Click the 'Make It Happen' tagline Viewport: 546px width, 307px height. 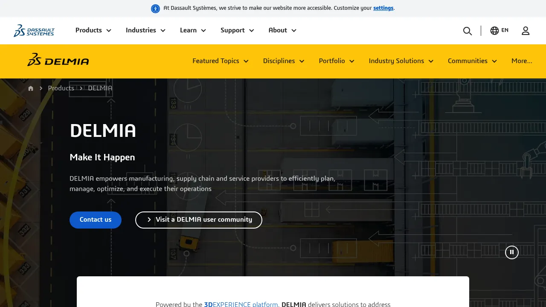(x=102, y=157)
